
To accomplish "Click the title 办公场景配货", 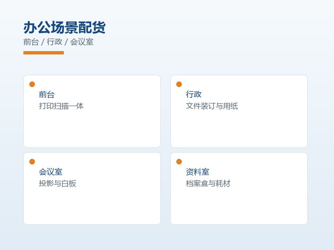I will pos(64,28).
